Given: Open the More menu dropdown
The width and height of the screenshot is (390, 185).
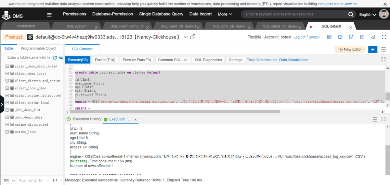Looking at the screenshot, I should point(225,14).
